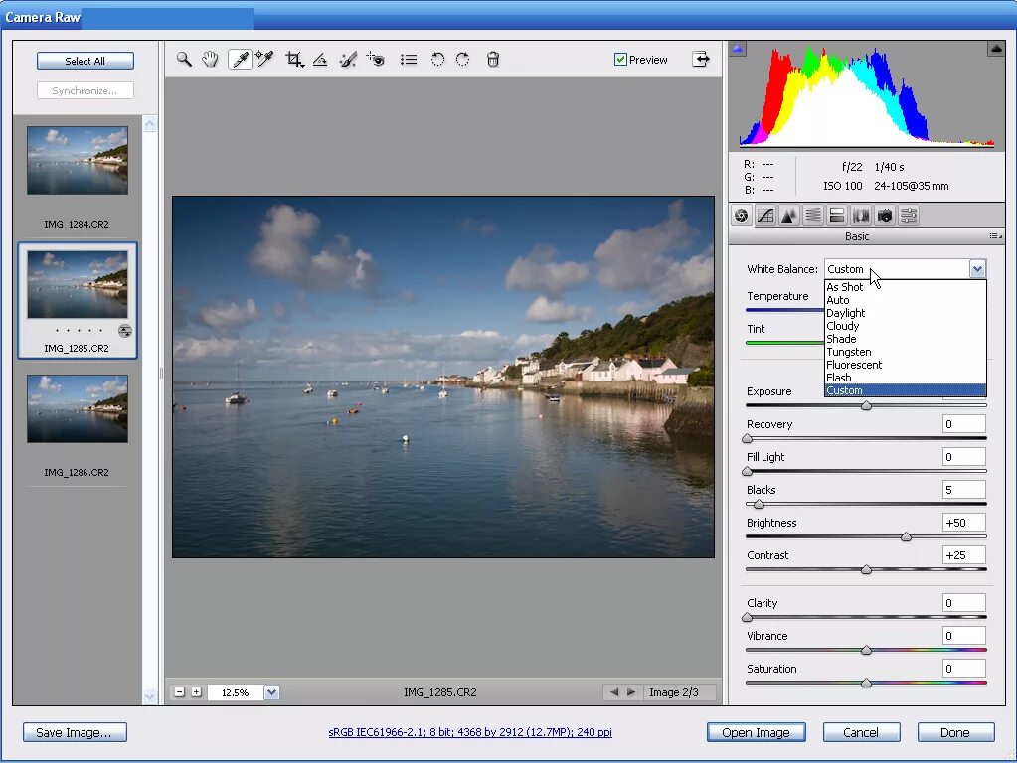
Task: Select the Zoom tool
Action: pos(184,60)
